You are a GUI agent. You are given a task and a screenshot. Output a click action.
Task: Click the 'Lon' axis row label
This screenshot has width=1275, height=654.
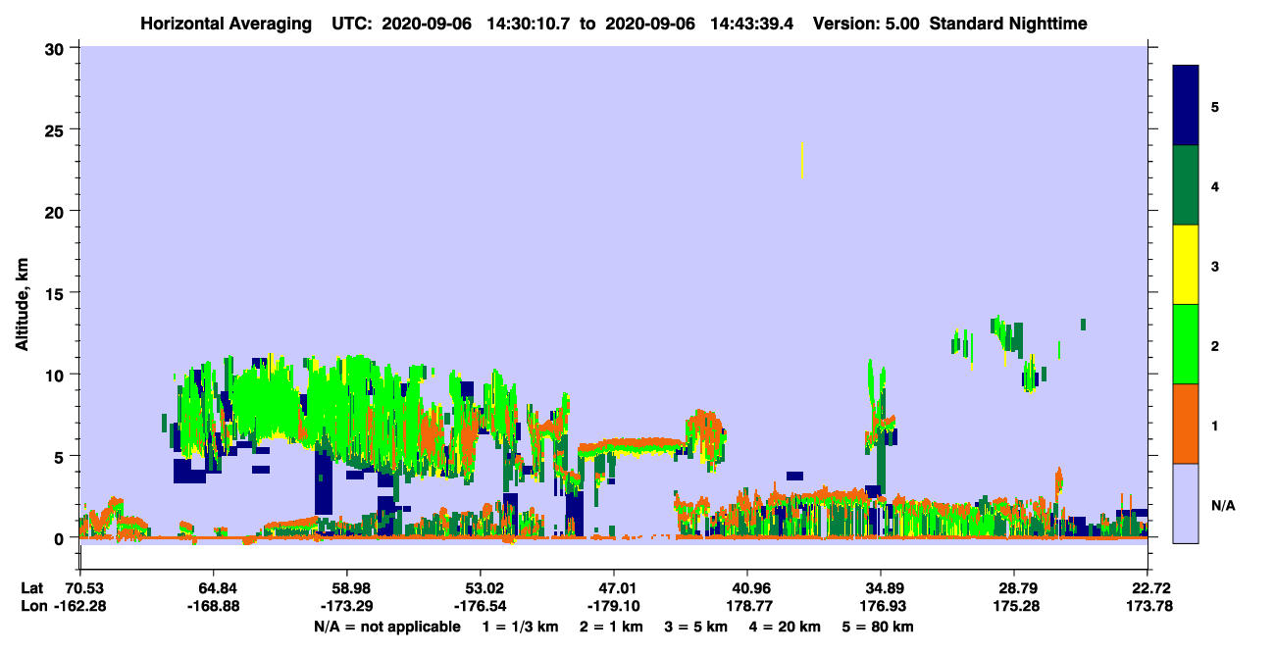point(32,606)
